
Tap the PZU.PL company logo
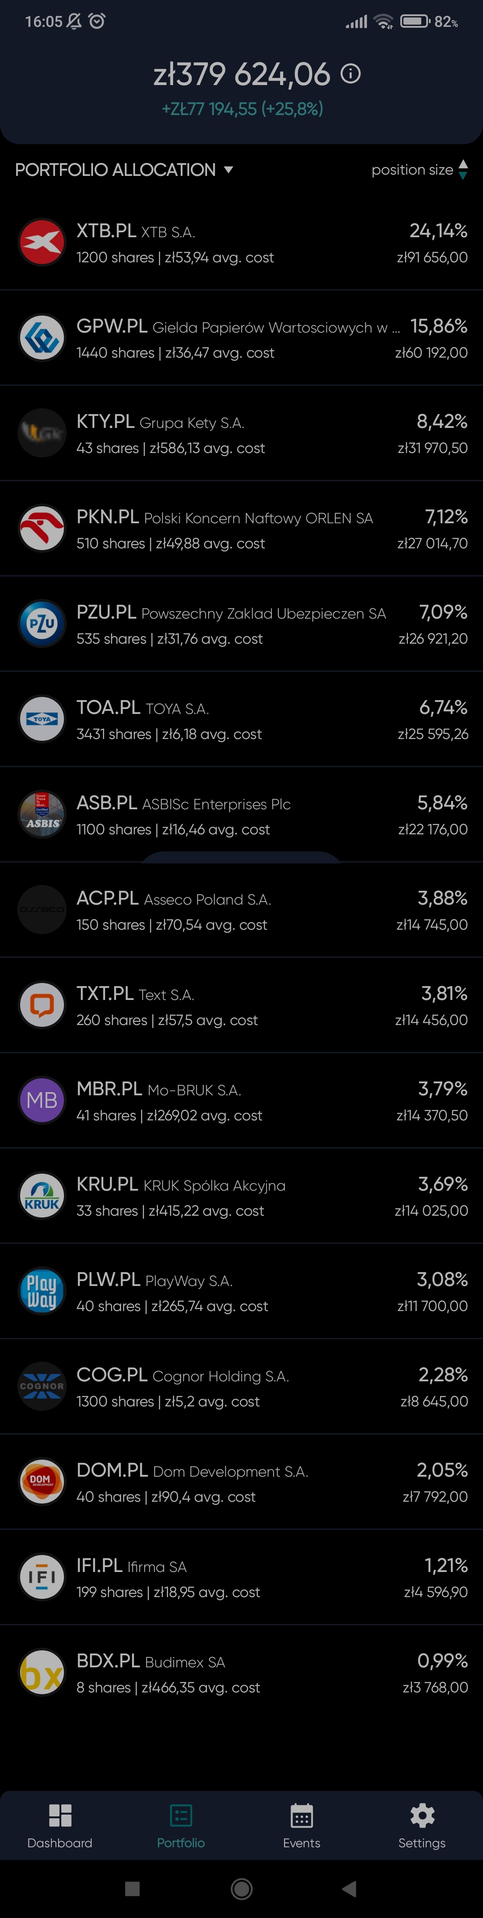[x=42, y=623]
